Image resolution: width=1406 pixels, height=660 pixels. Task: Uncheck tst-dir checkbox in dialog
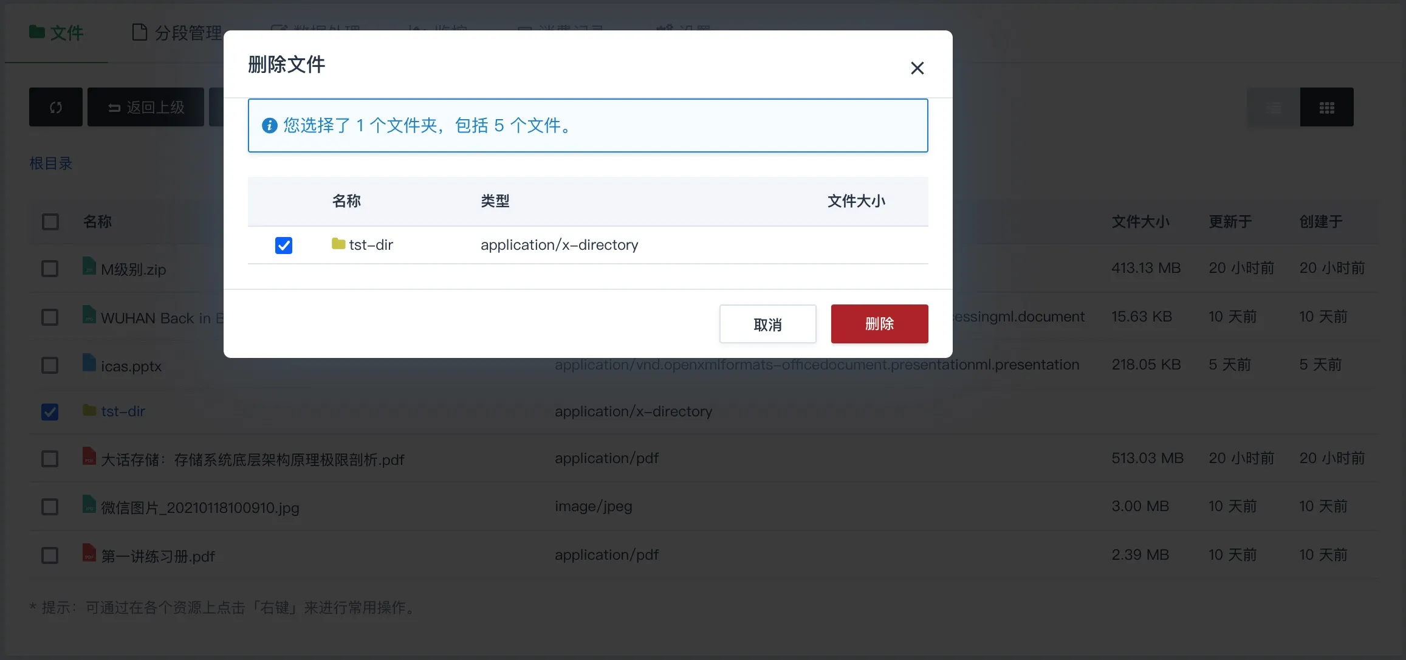(284, 246)
